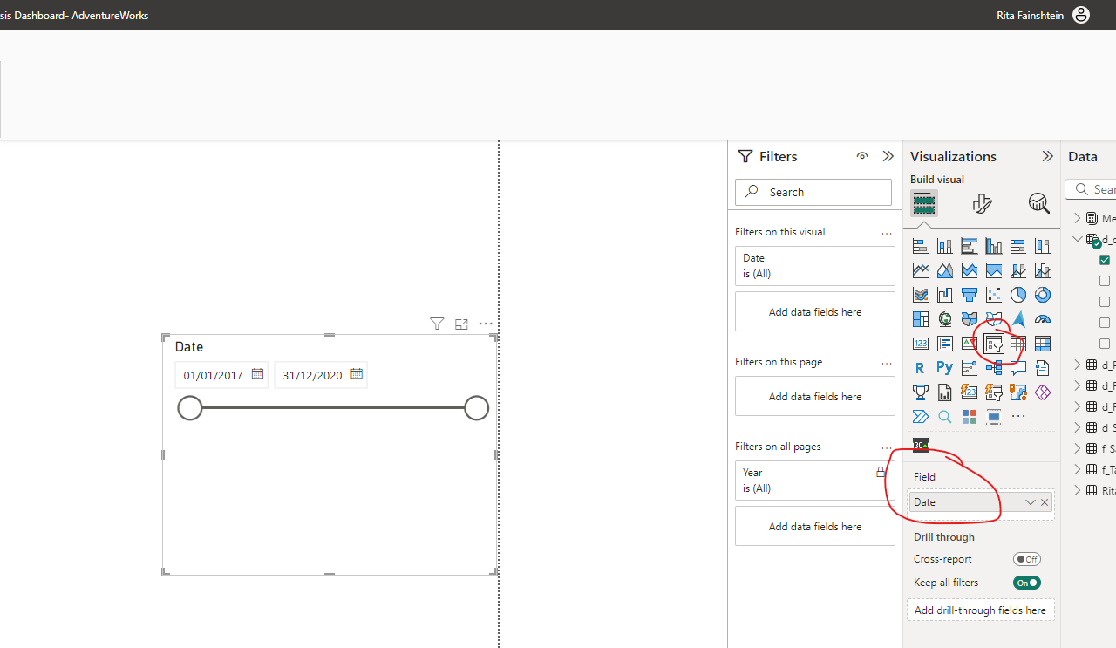Toggle the Cross-report switch
1116x648 pixels.
tap(1027, 559)
